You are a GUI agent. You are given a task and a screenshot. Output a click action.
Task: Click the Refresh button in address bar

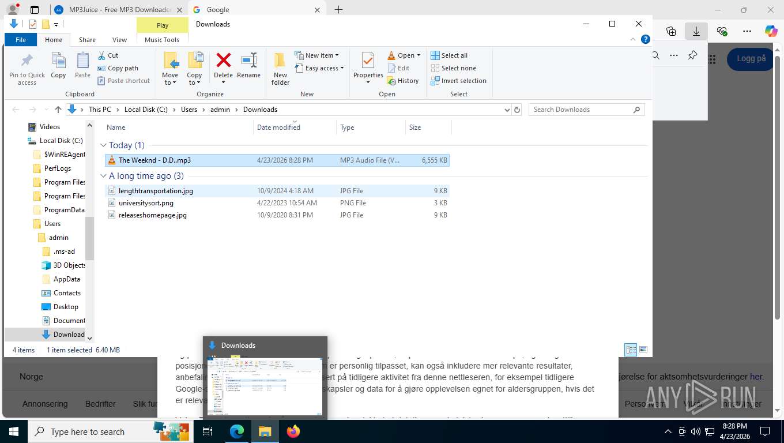click(517, 110)
